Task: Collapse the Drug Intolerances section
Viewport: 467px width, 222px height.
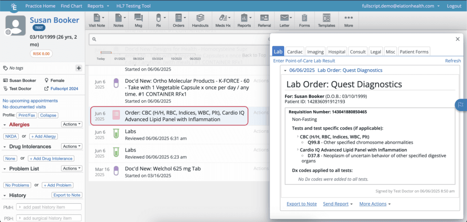Action: [x=5, y=146]
